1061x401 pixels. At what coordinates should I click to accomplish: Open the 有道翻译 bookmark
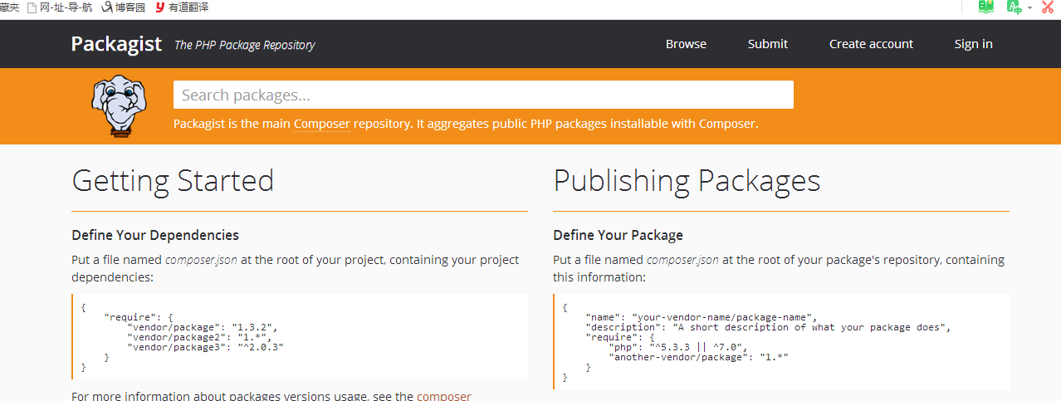181,7
